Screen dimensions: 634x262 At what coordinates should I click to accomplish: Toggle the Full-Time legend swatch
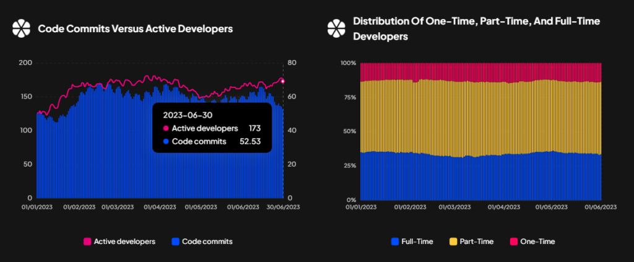point(395,242)
